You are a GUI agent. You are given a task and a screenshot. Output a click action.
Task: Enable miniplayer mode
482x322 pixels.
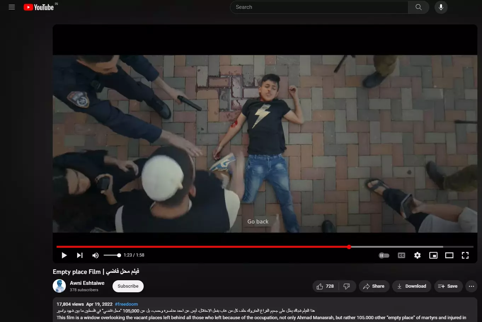pos(433,255)
